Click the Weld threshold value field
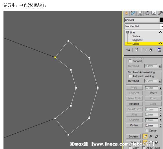Image resolution: width=163 pixels, height=149 pixels. click(152, 88)
